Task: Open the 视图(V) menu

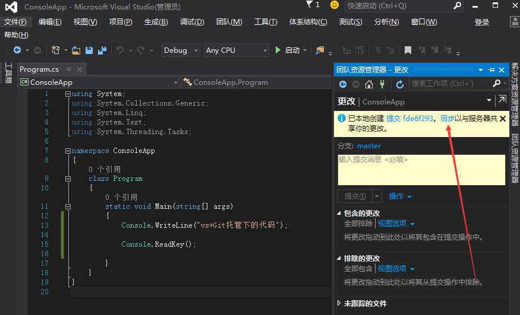Action: coord(85,22)
